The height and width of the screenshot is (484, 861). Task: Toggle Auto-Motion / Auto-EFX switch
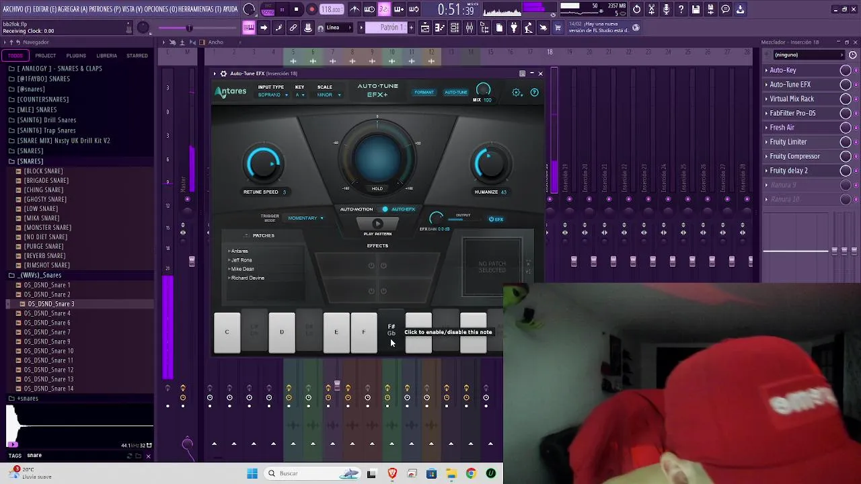pos(385,209)
